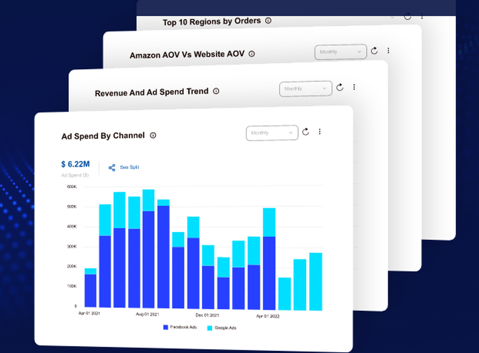Click info icon next to Ad Spend By Channel
The height and width of the screenshot is (353, 479).
(x=153, y=135)
